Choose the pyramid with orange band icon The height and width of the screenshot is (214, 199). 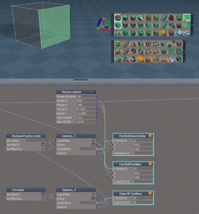click(133, 44)
